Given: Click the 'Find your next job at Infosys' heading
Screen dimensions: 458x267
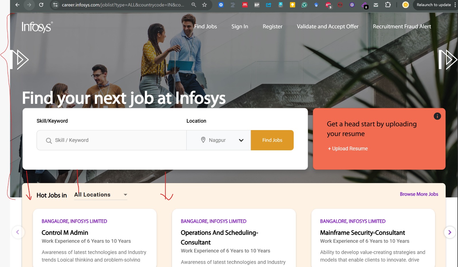Looking at the screenshot, I should [x=124, y=98].
